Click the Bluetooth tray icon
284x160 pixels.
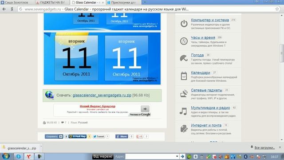click(245, 156)
